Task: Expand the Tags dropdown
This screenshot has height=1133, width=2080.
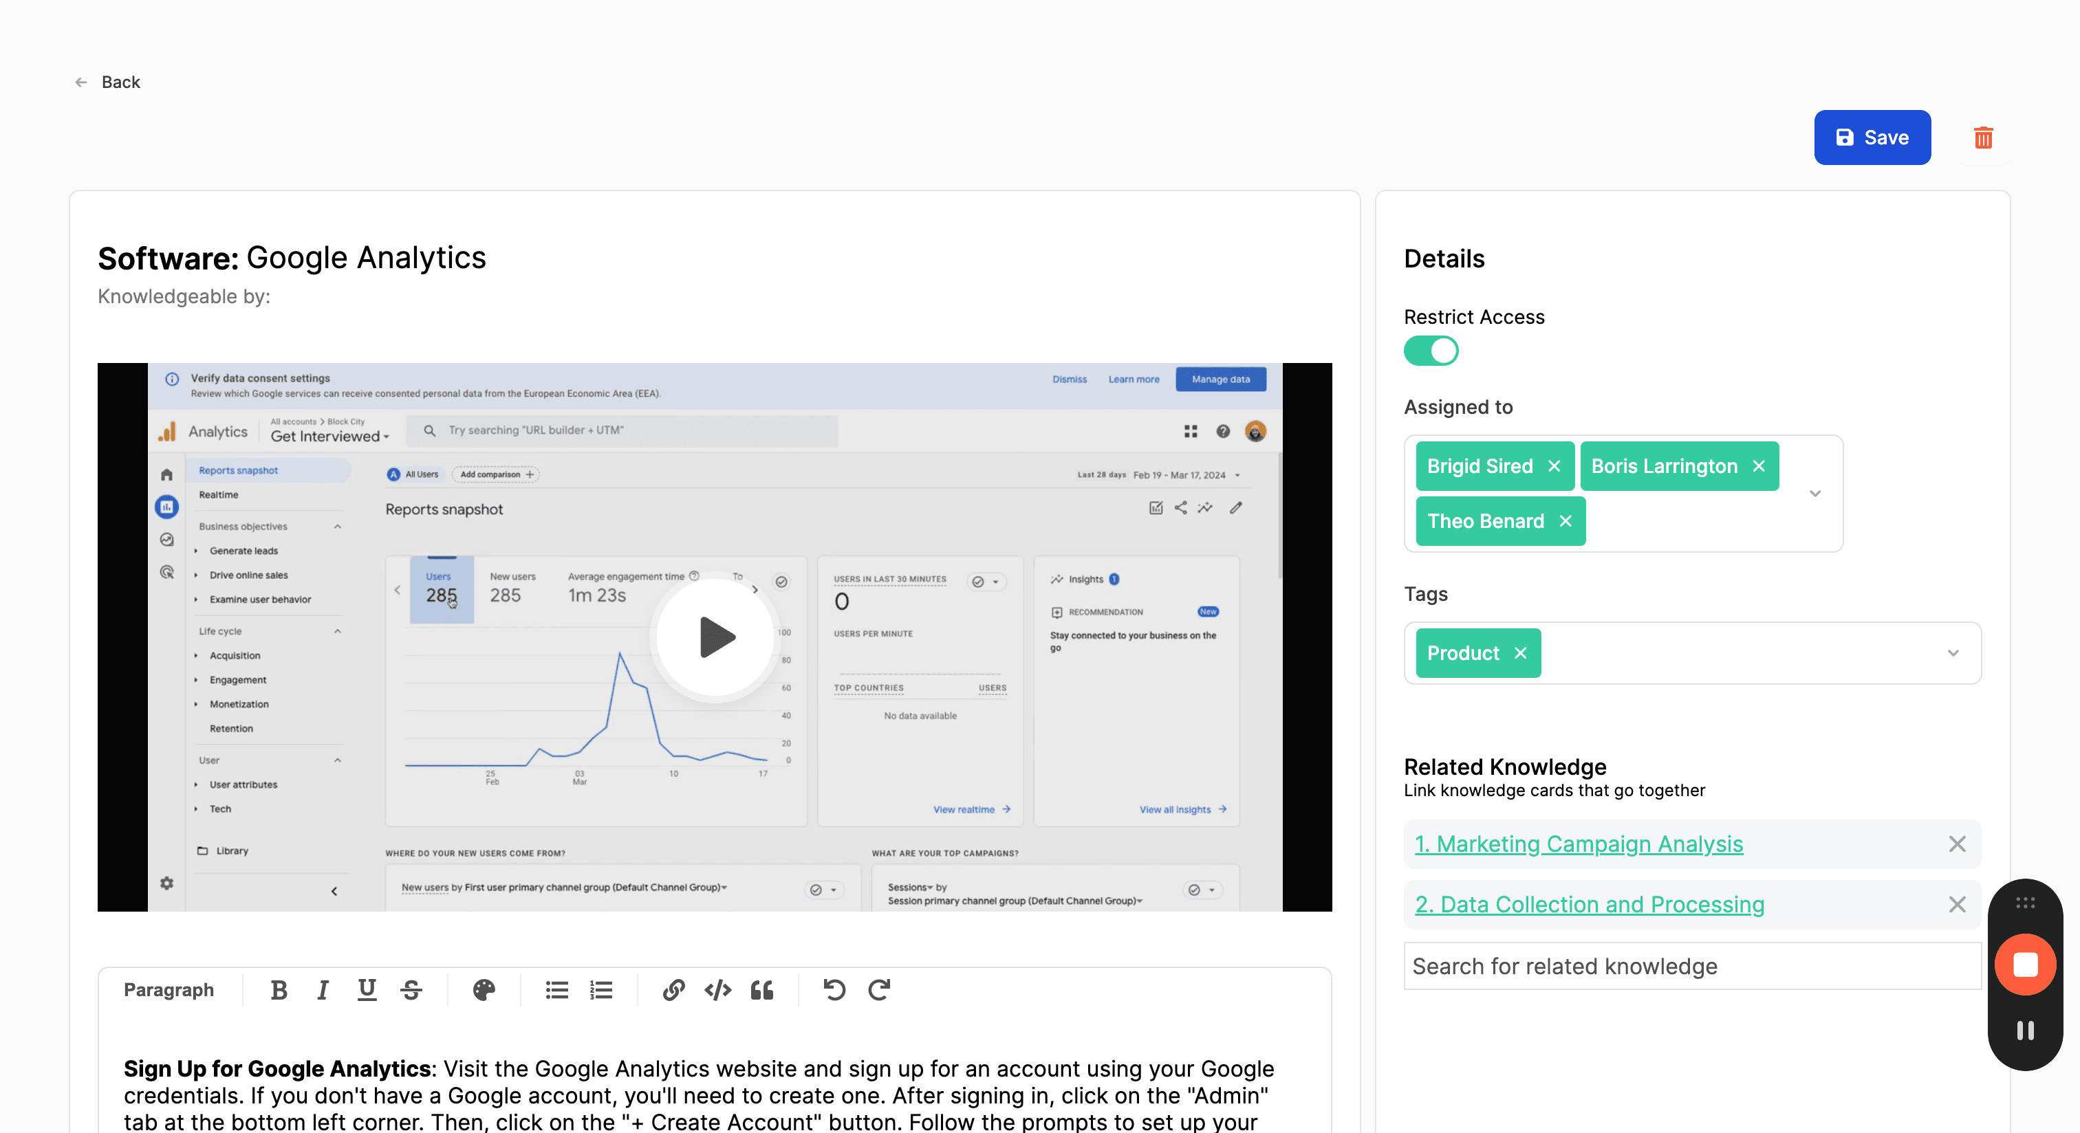Action: (x=1953, y=654)
